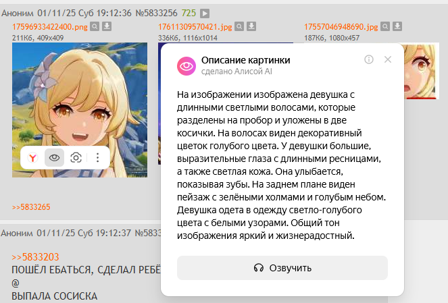Click search icon beside 17557046948690.jpg
Image resolution: width=448 pixels, height=303 pixels.
385,26
